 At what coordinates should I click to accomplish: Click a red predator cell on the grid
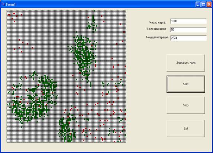click(19, 40)
